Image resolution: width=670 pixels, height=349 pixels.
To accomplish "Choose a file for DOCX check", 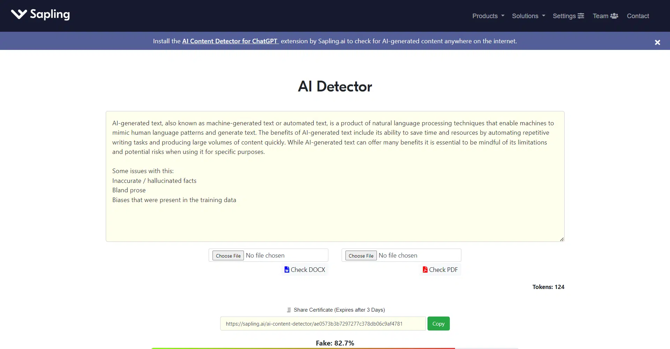I will (228, 256).
